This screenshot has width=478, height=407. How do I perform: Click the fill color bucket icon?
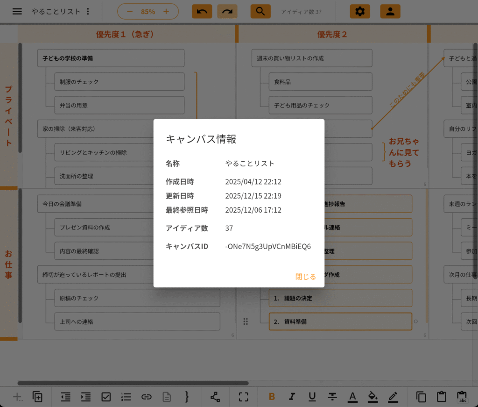(x=373, y=397)
